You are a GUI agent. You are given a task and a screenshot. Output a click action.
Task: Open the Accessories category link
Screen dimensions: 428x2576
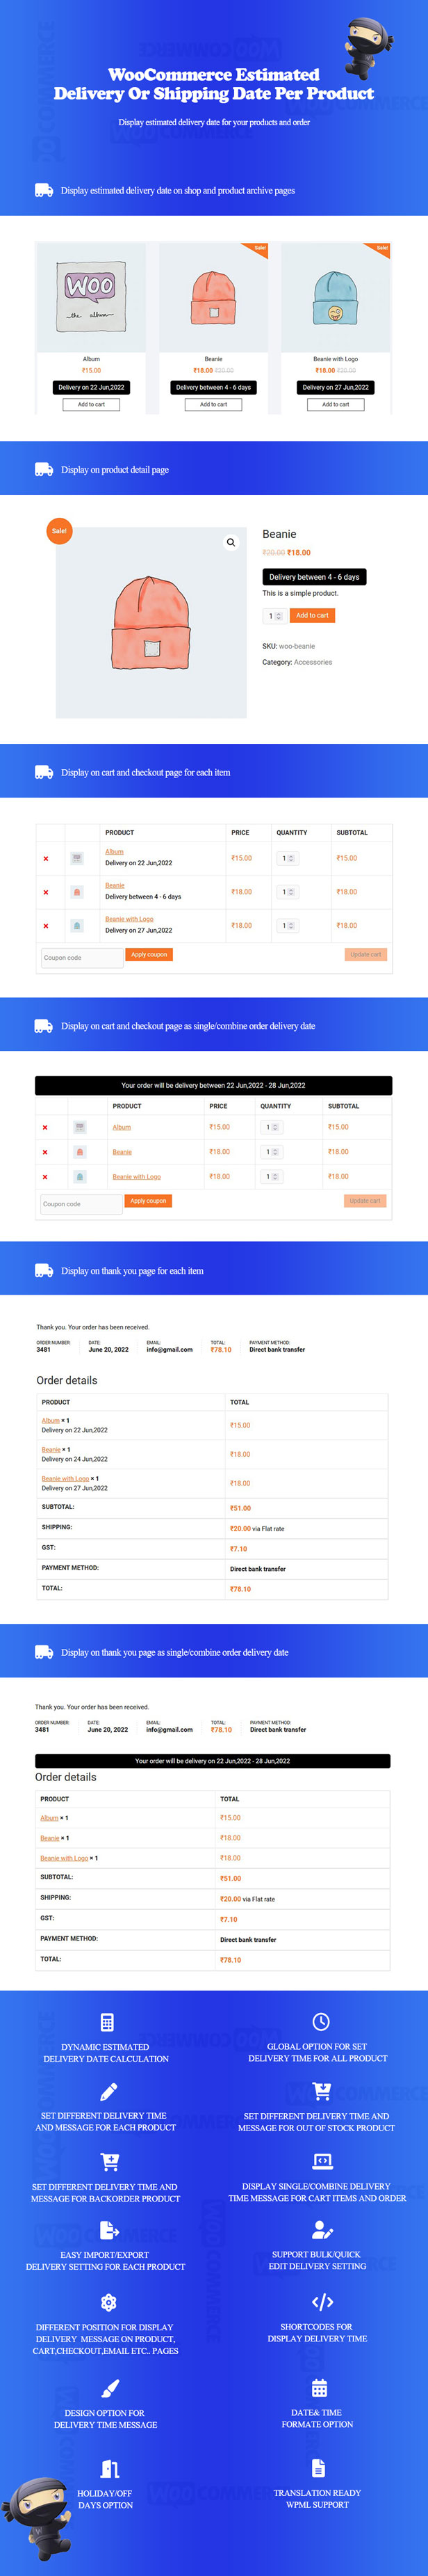[313, 662]
